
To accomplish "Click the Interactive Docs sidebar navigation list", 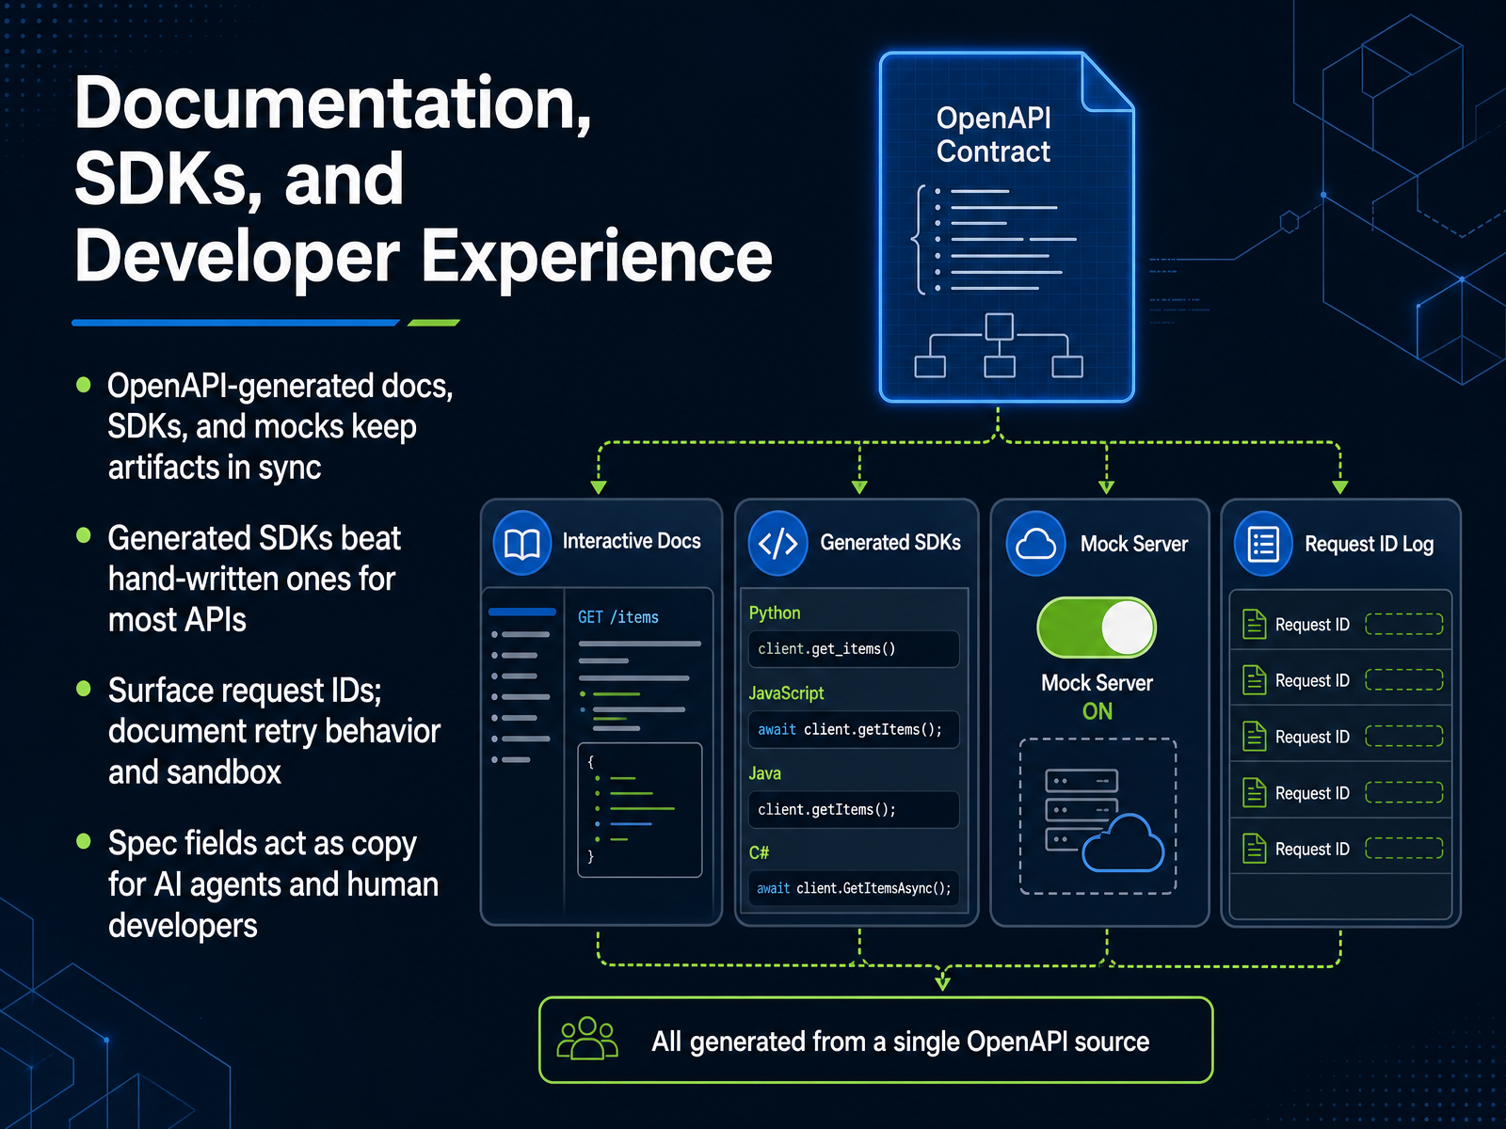I will tap(521, 686).
